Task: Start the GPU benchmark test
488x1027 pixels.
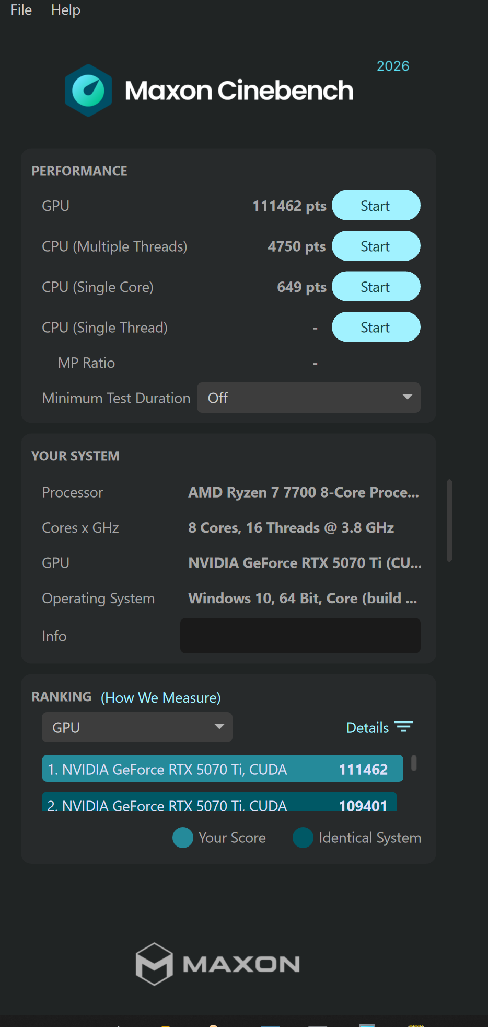Action: tap(376, 206)
